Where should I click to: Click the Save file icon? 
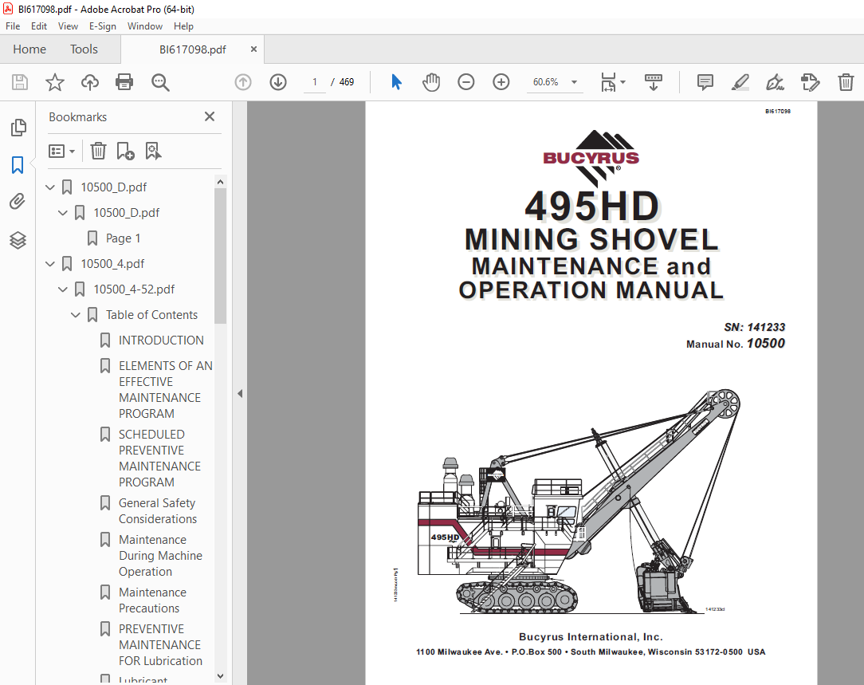coord(20,83)
